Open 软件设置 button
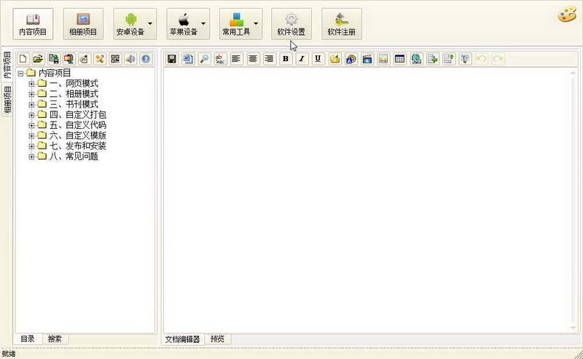583x359 pixels. click(291, 24)
